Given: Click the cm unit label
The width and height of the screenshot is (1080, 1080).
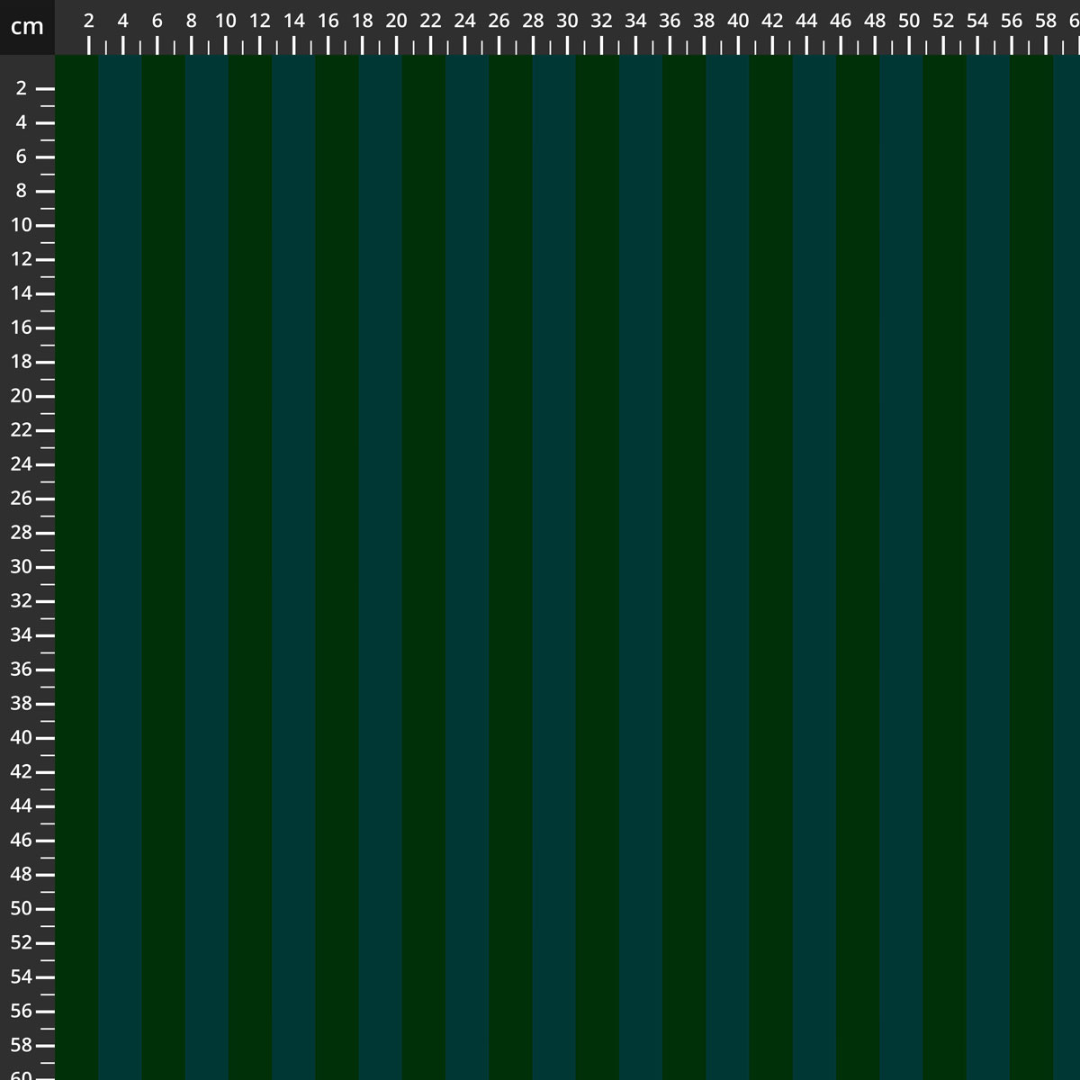Looking at the screenshot, I should [27, 26].
